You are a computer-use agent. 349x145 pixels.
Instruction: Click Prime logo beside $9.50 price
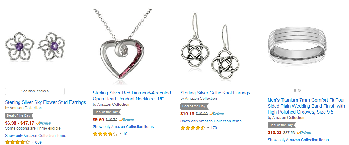(126, 120)
